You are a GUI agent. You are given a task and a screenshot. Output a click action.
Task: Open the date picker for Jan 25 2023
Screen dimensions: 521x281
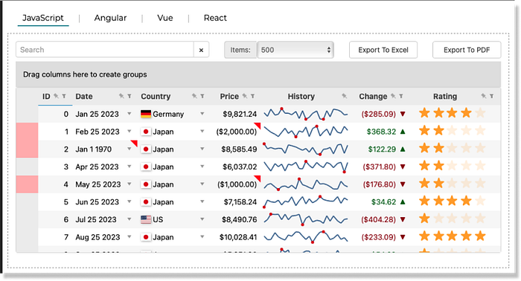[130, 114]
